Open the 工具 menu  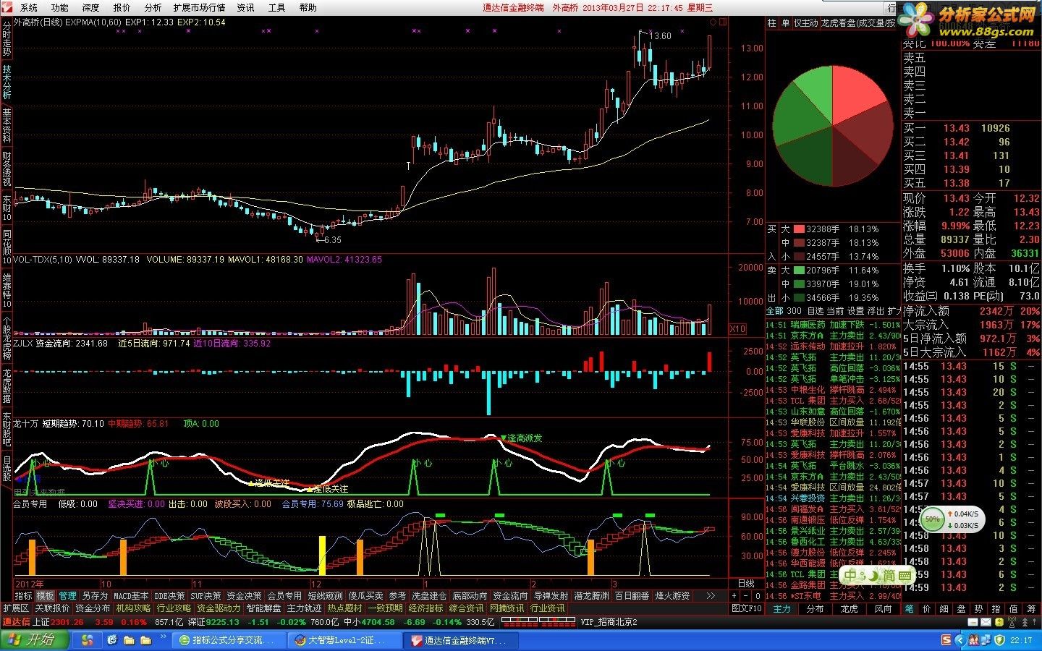[276, 7]
